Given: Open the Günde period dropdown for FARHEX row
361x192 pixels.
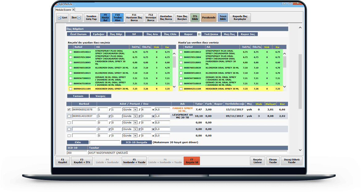Looking at the screenshot, I should 135,110.
